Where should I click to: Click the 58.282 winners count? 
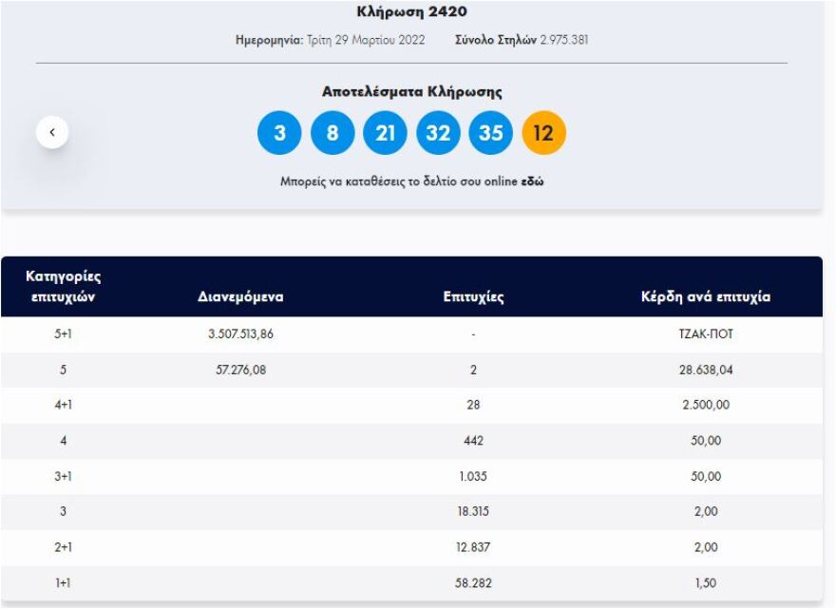[473, 582]
